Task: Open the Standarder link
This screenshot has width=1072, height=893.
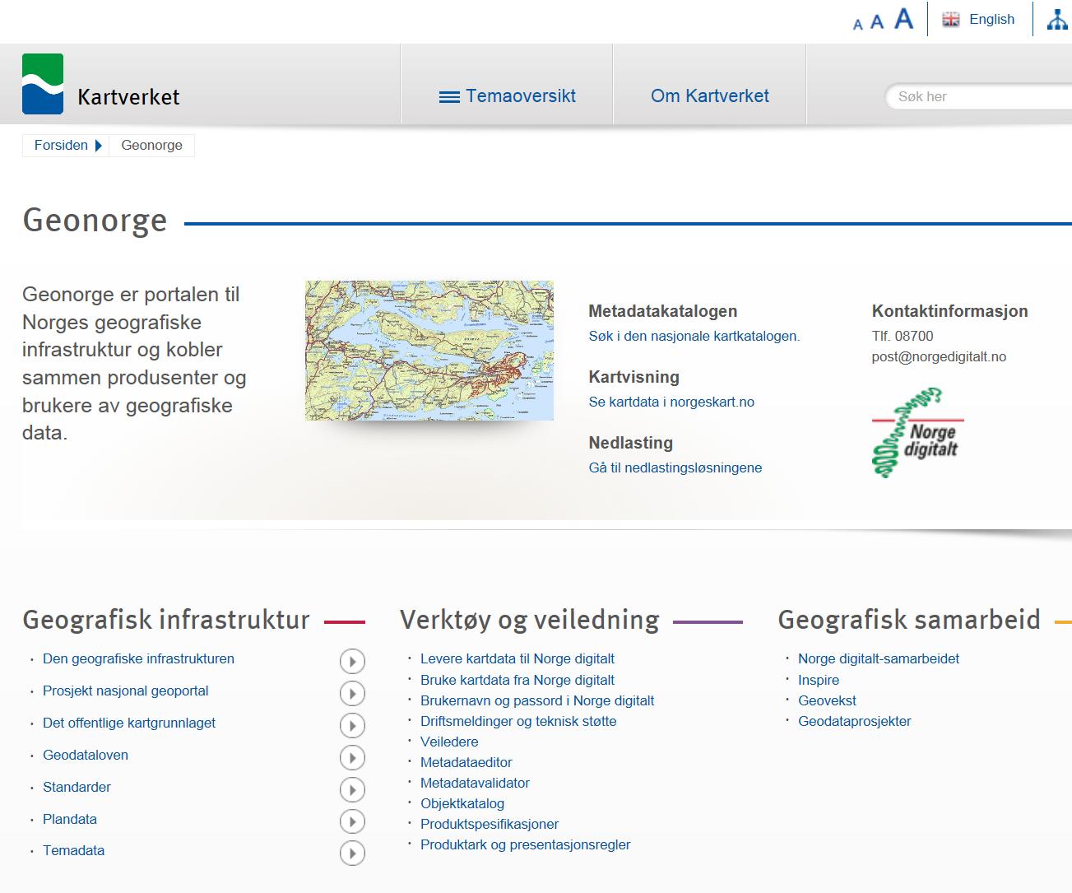Action: click(x=77, y=787)
